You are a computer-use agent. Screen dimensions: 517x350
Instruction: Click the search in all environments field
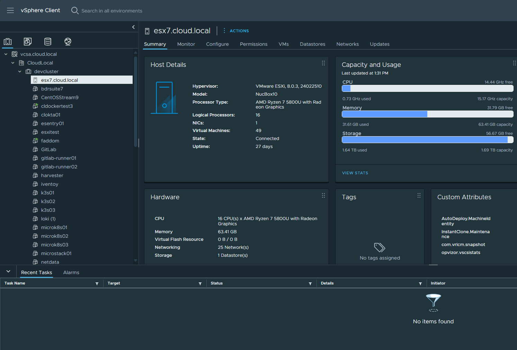tap(112, 11)
